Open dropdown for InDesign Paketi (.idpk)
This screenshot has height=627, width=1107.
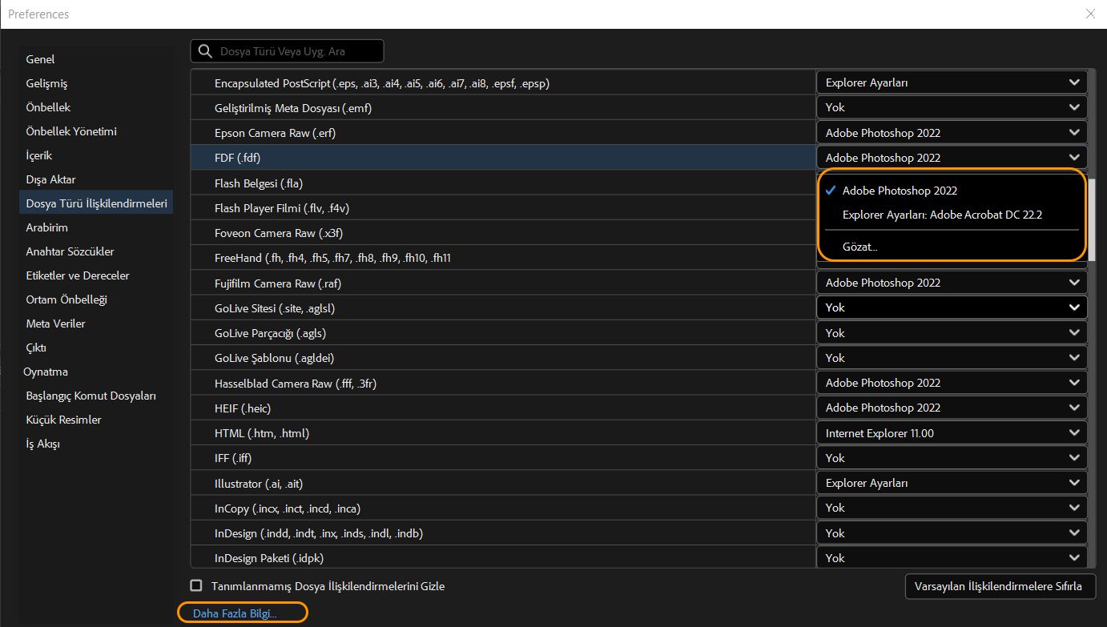point(952,558)
